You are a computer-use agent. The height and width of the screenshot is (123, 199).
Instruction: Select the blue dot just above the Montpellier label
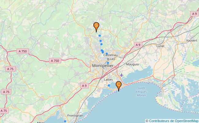pyautogui.click(x=108, y=63)
